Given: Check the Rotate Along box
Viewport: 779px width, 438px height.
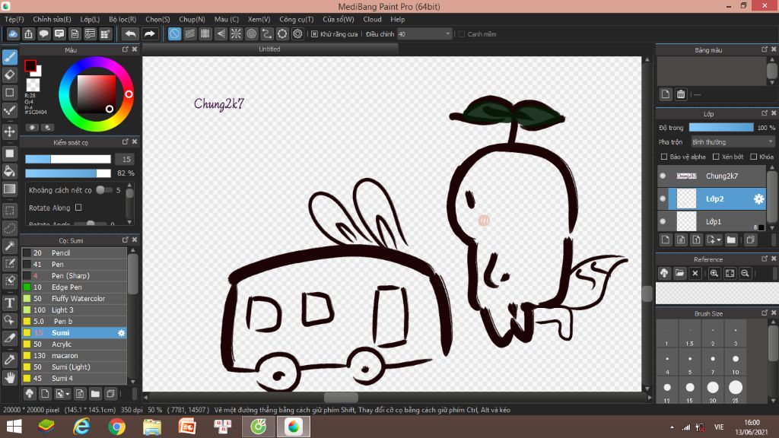Looking at the screenshot, I should [78, 208].
